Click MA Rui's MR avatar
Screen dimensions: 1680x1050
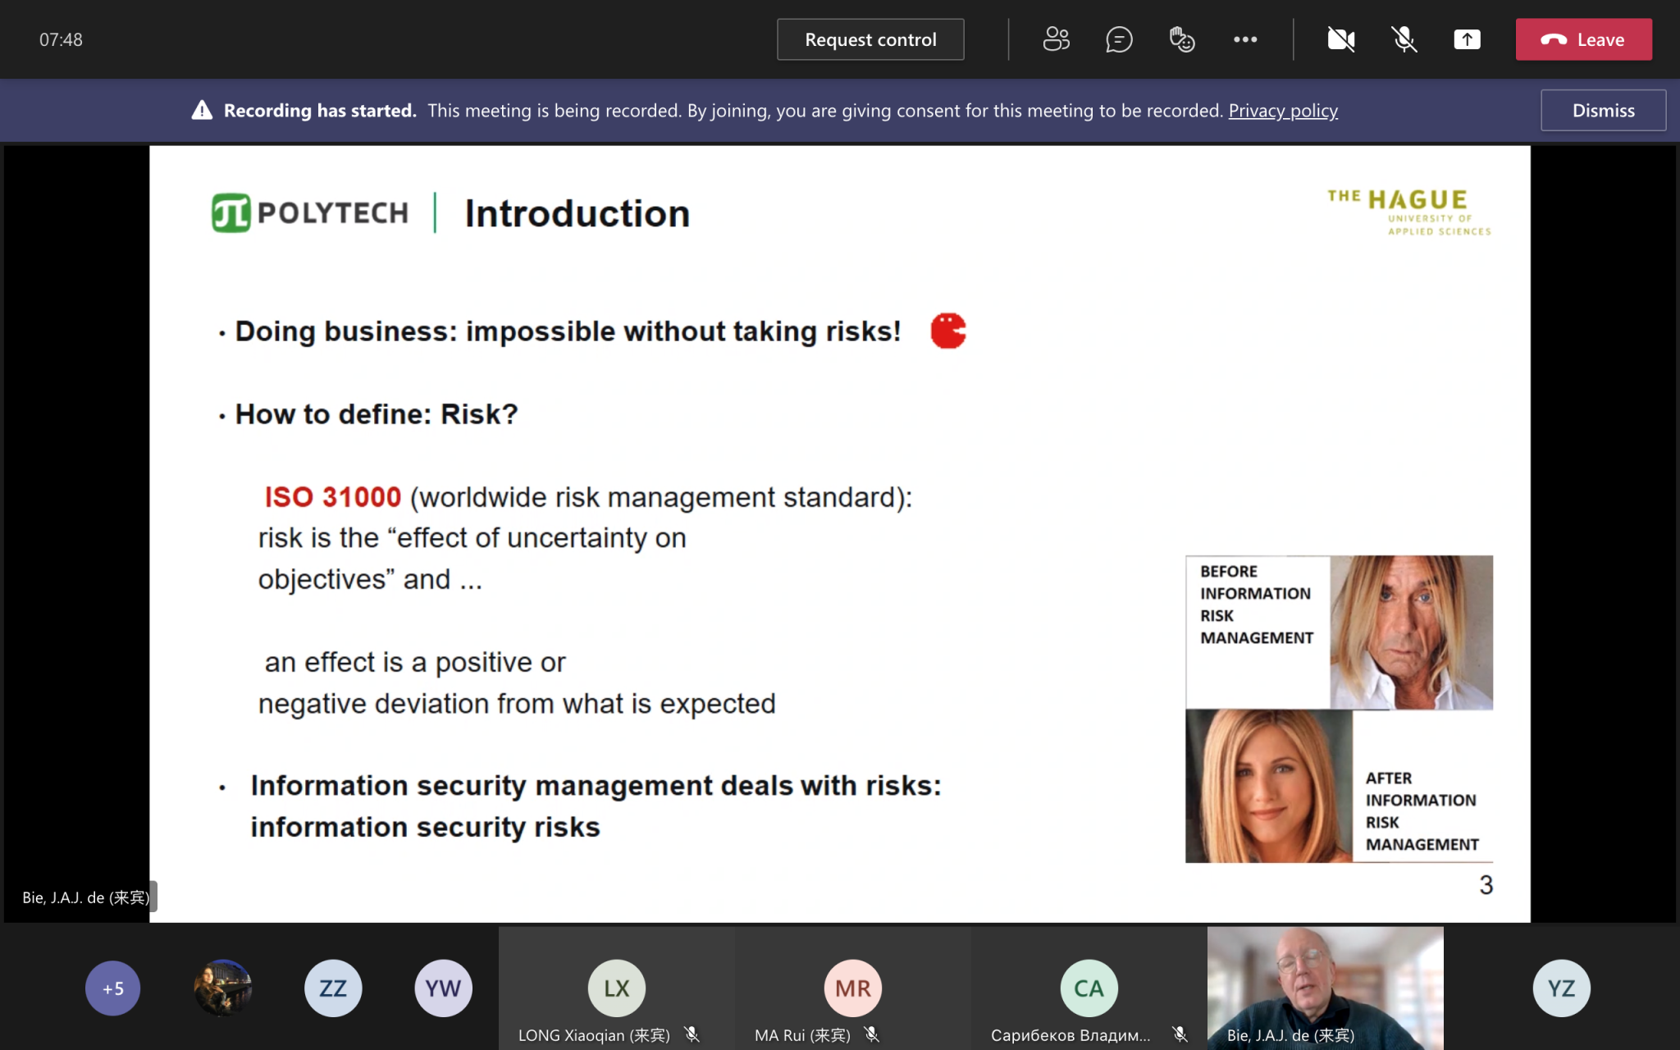(852, 988)
